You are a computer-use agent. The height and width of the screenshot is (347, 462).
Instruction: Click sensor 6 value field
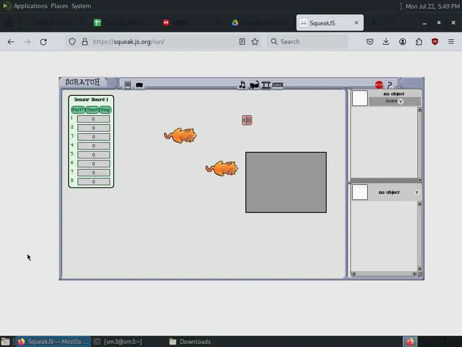[x=93, y=164]
